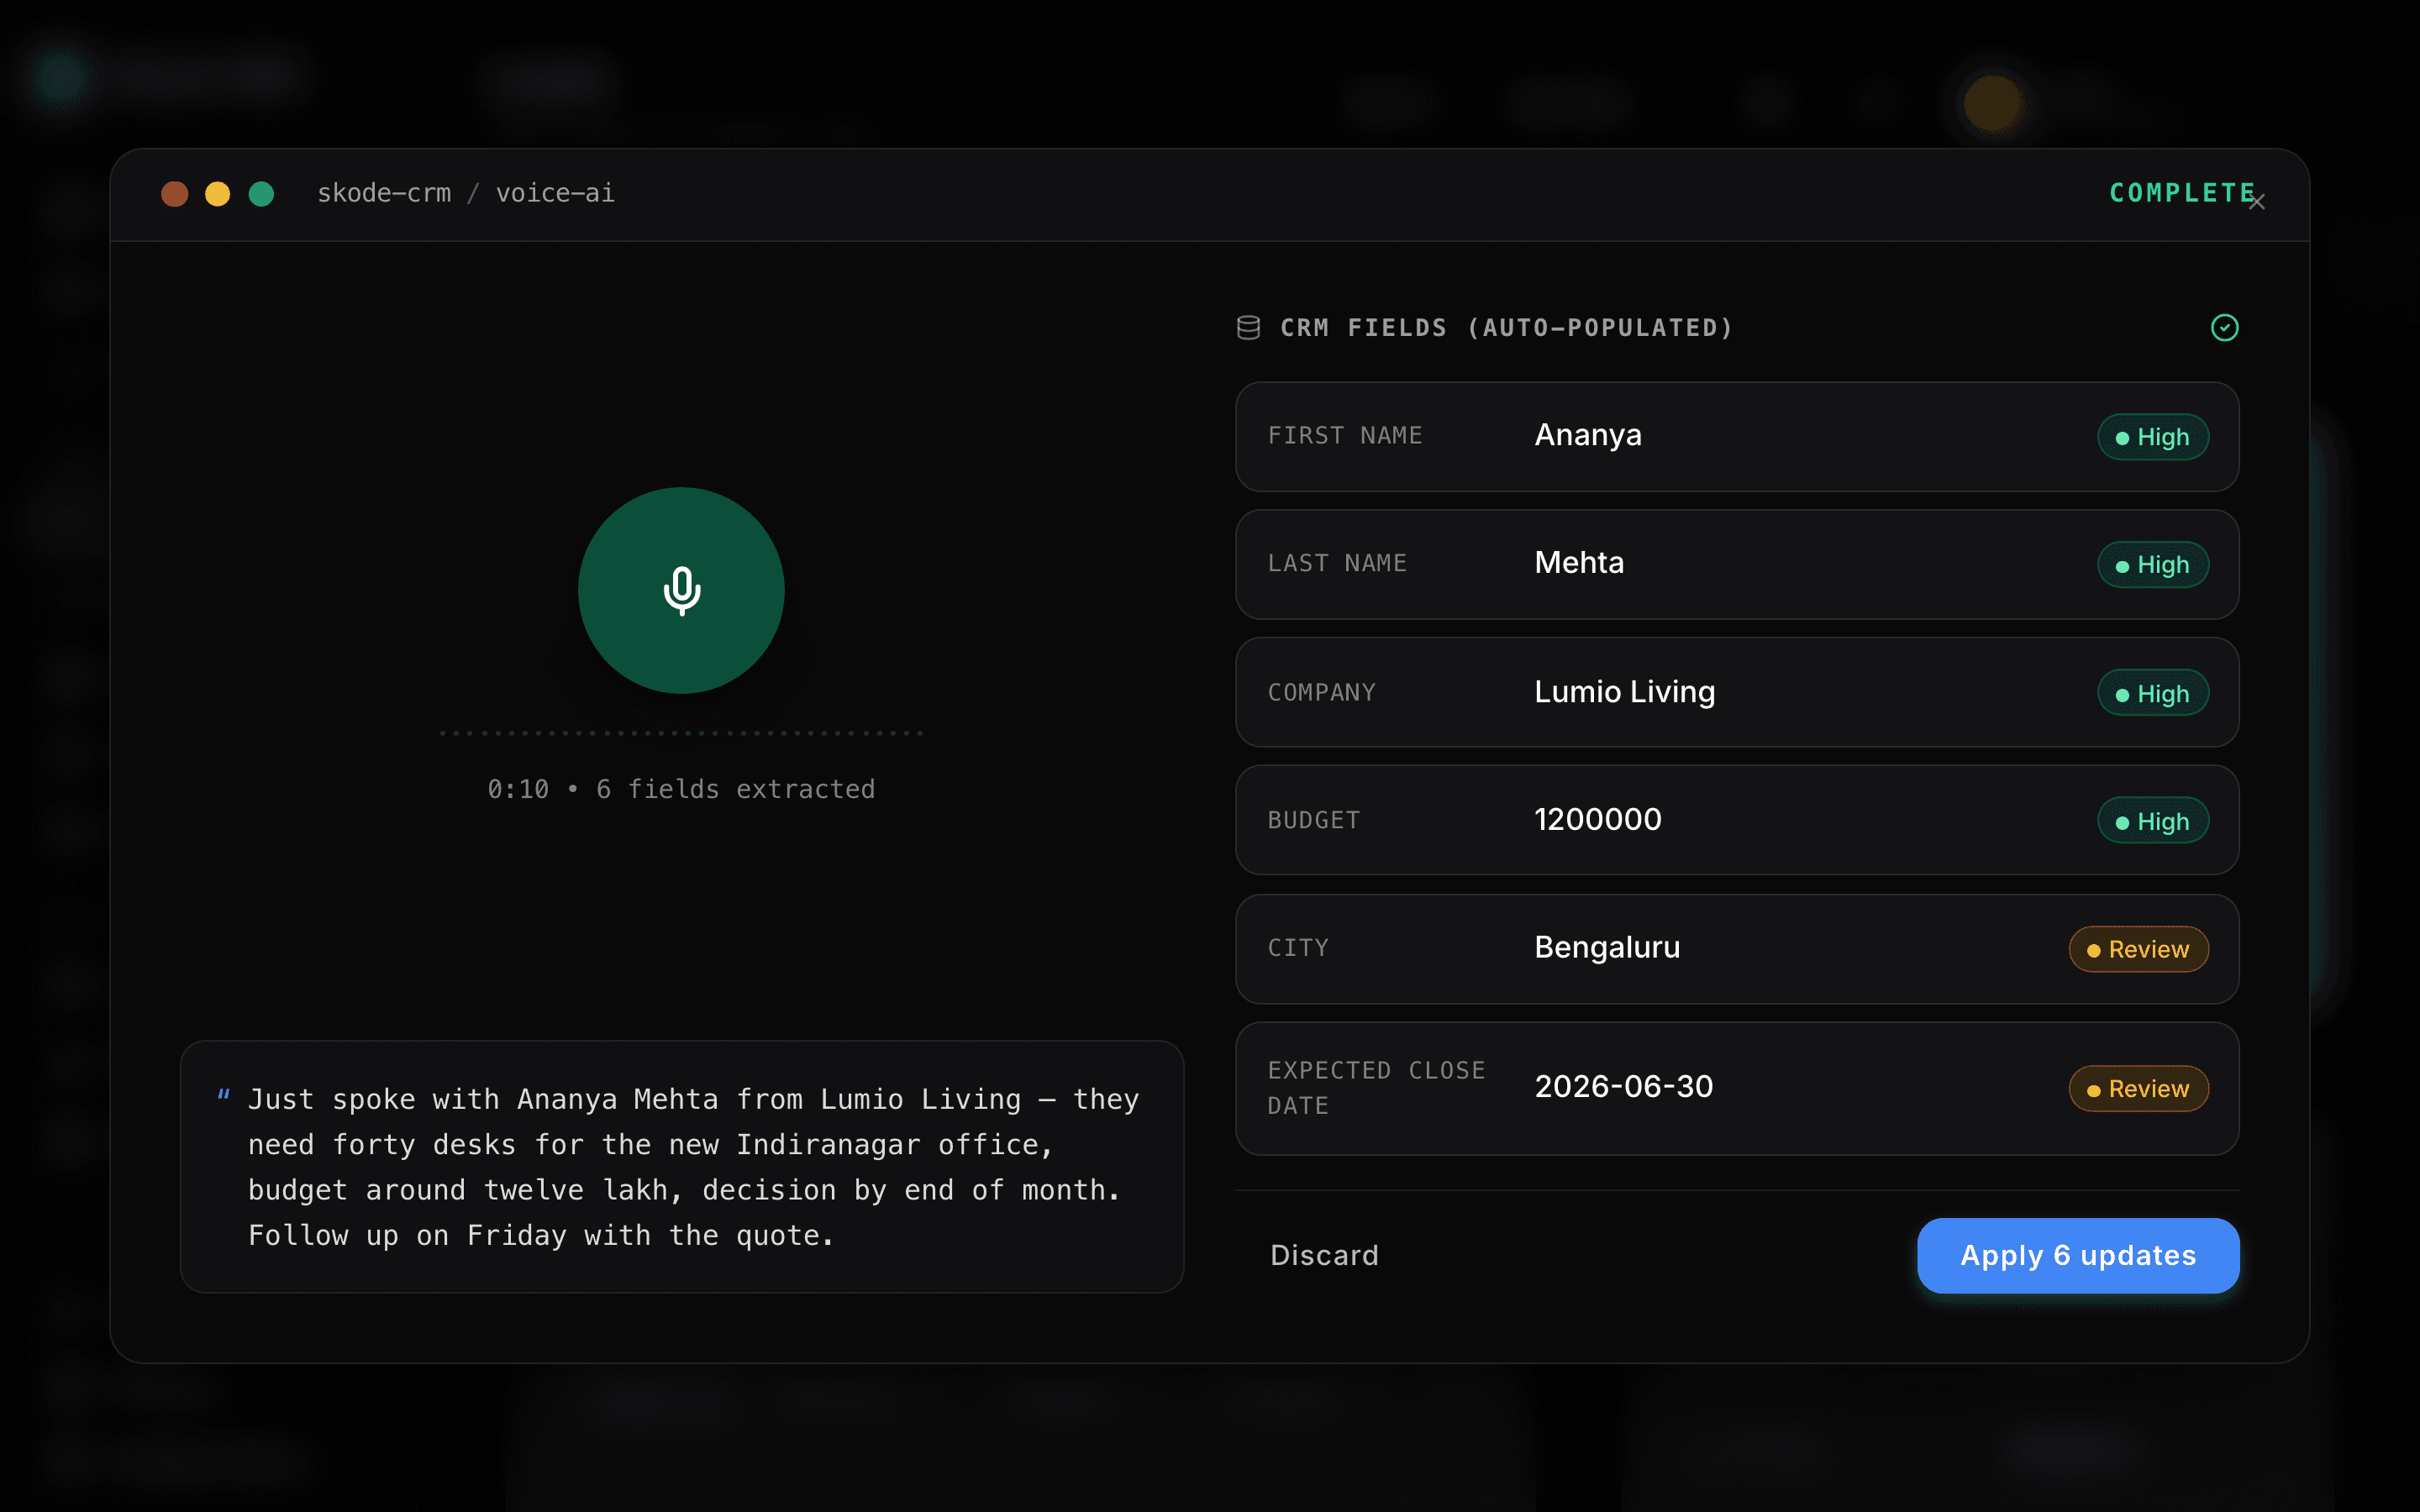Click the red traffic-light dot
This screenshot has width=2420, height=1512.
click(175, 193)
